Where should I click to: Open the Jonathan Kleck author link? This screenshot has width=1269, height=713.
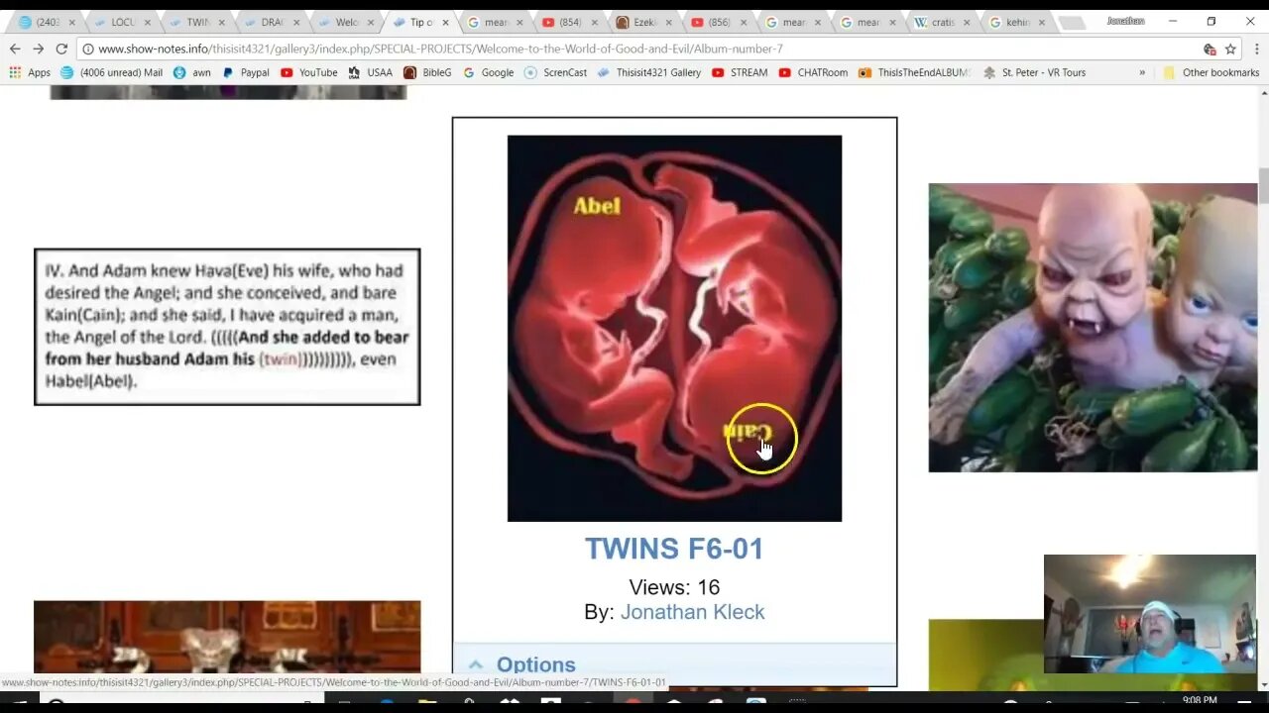click(x=693, y=612)
